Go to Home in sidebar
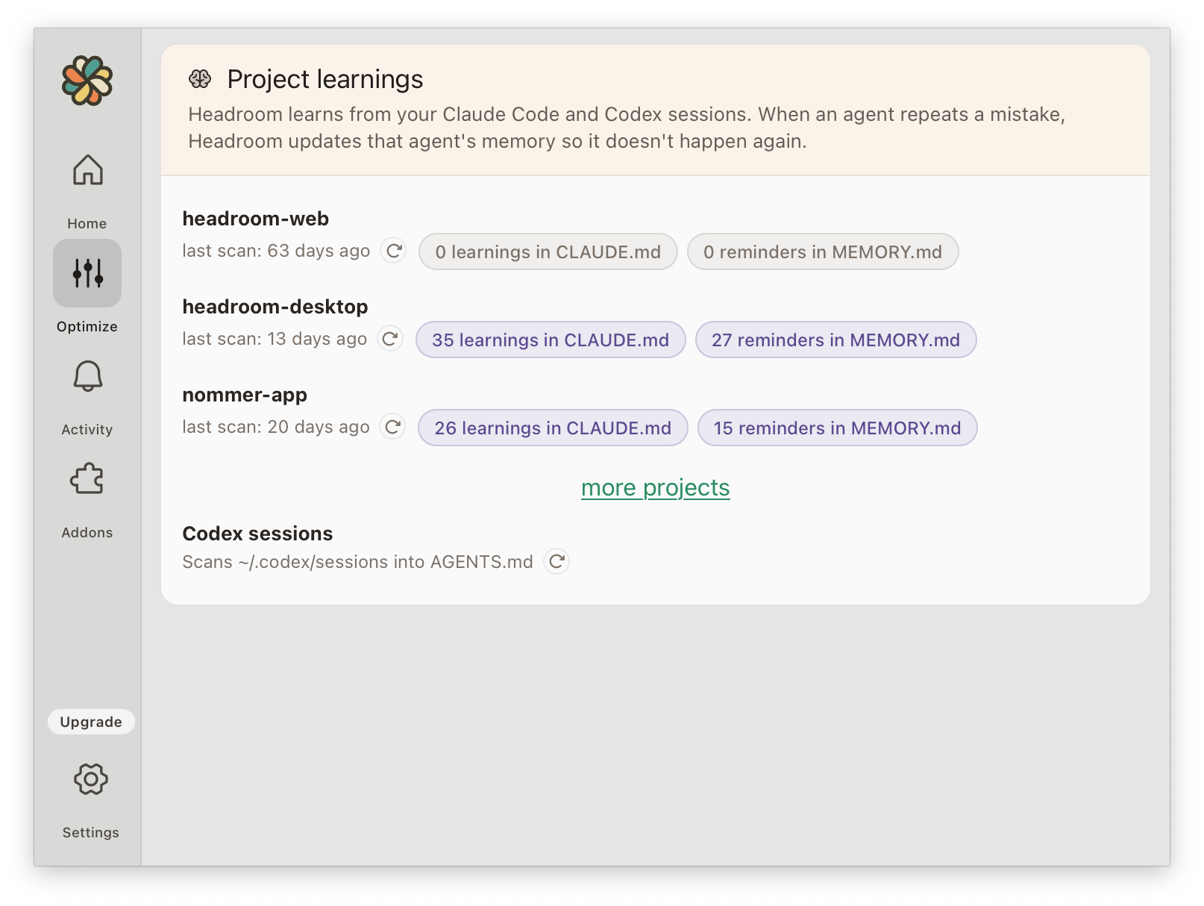 pyautogui.click(x=87, y=170)
